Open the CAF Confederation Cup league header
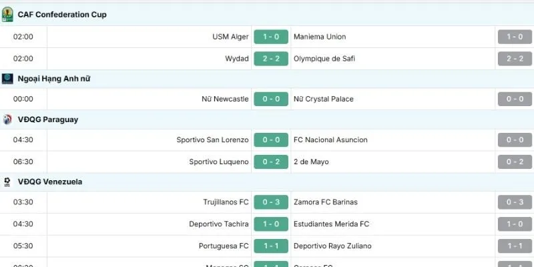534x267 pixels. click(62, 14)
